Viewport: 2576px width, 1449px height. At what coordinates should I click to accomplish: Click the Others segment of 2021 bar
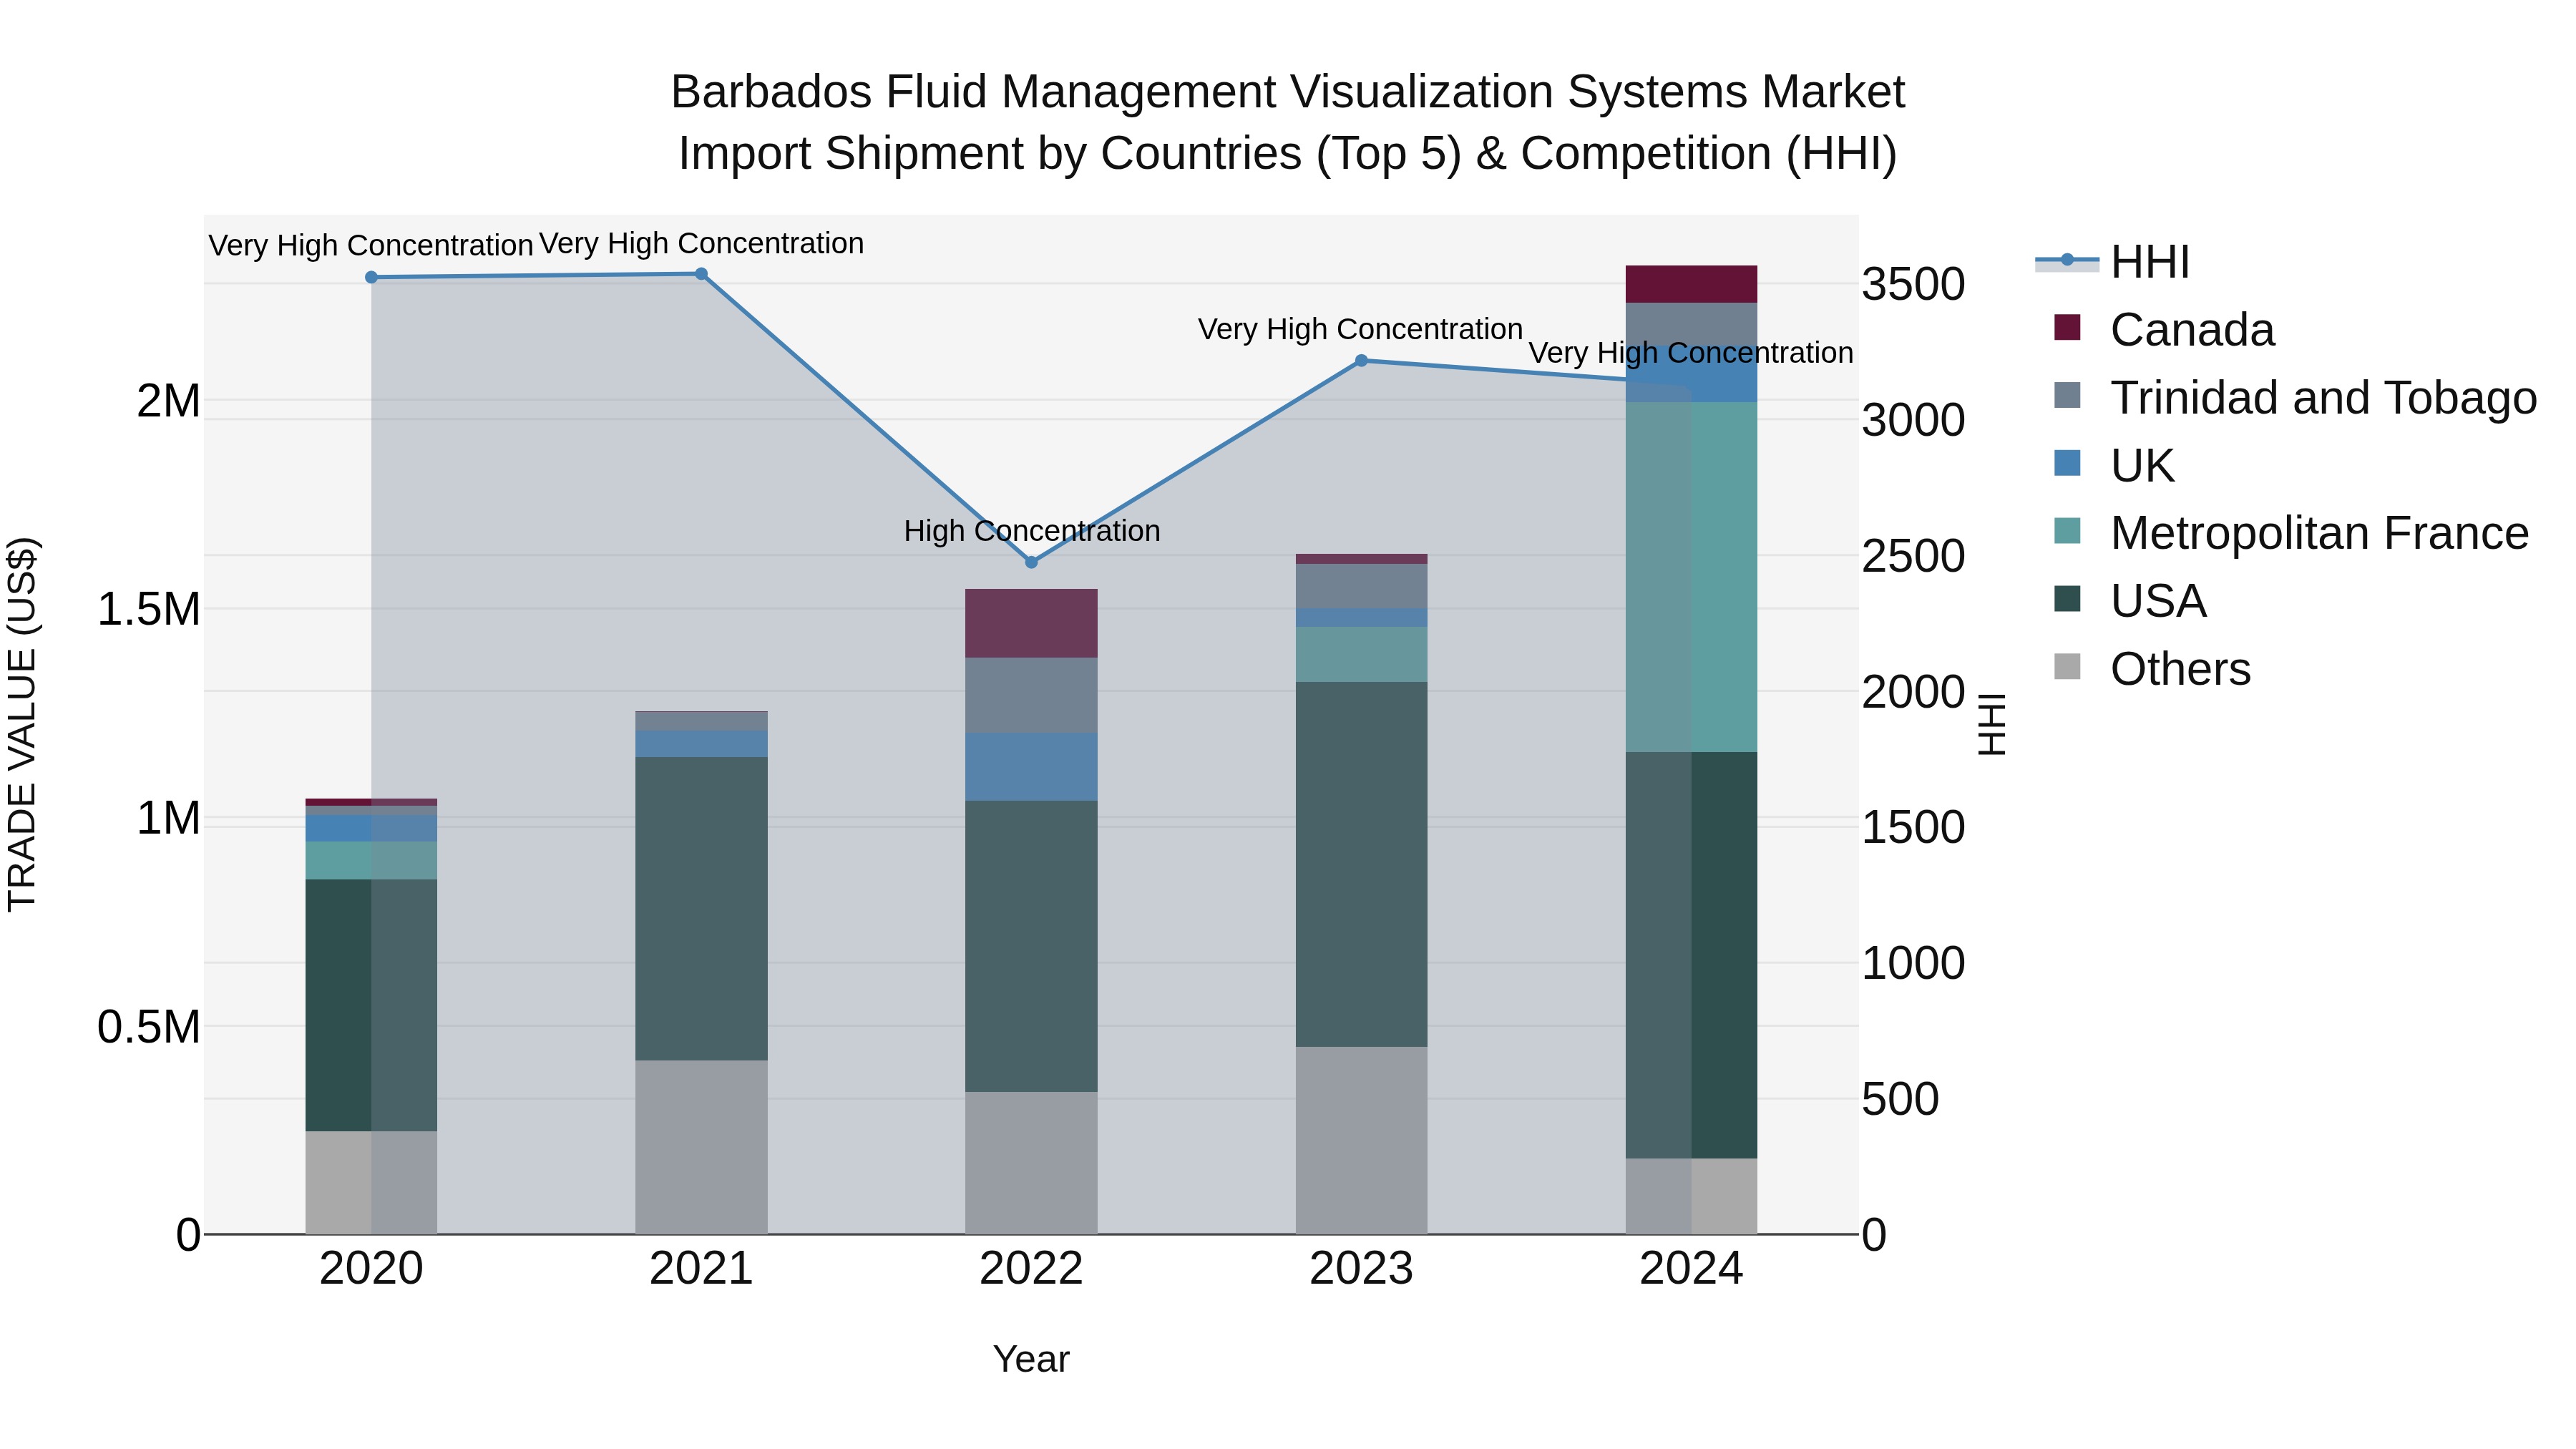click(701, 1147)
